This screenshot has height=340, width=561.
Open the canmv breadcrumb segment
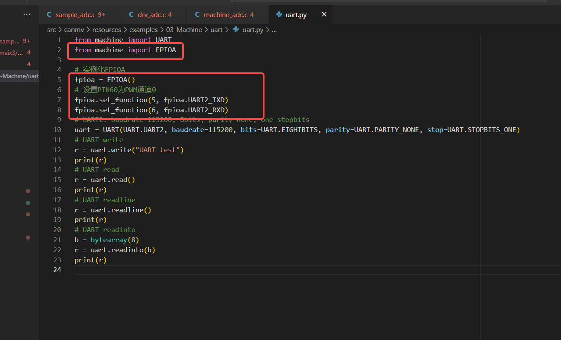[x=75, y=30]
